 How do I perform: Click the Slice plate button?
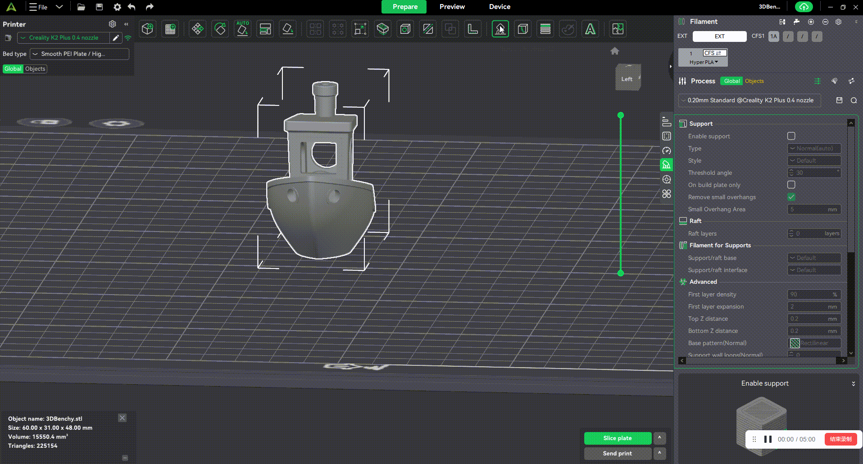[x=617, y=438]
